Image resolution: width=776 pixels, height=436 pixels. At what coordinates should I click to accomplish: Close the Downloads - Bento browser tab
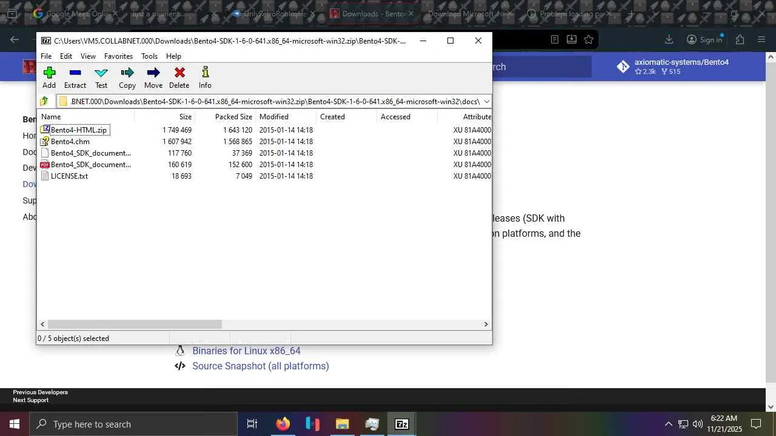(411, 13)
